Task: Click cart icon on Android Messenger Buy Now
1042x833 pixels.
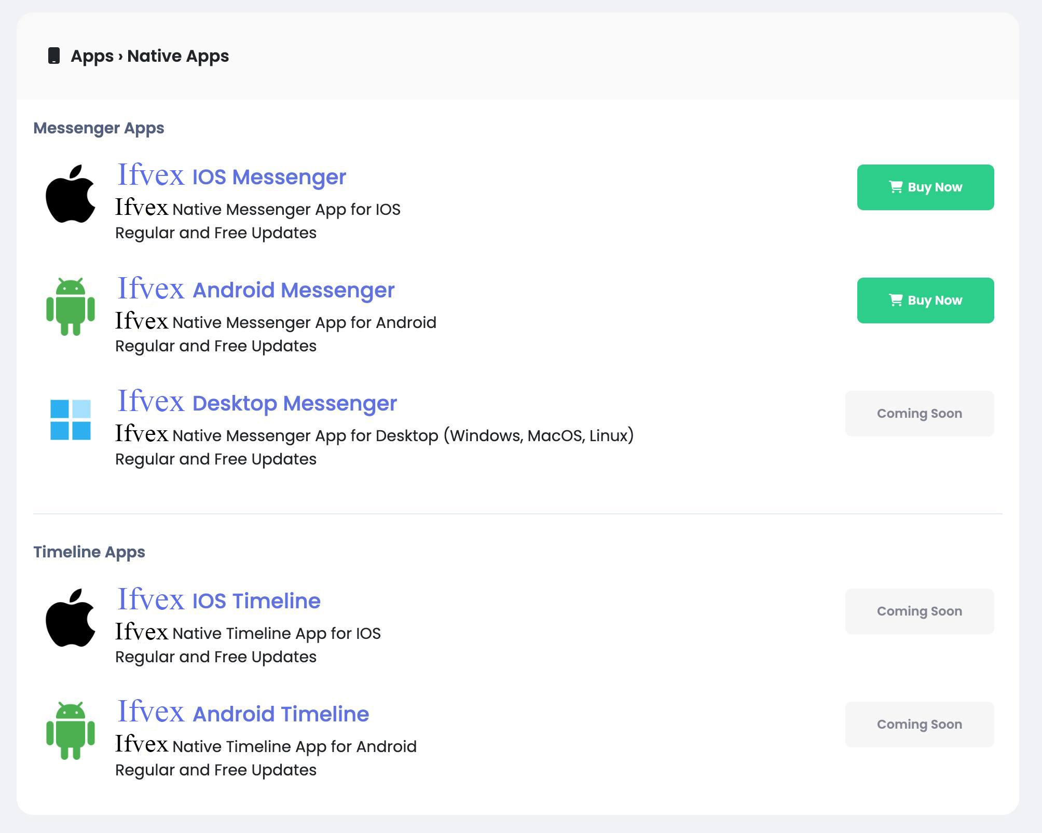Action: pyautogui.click(x=896, y=300)
